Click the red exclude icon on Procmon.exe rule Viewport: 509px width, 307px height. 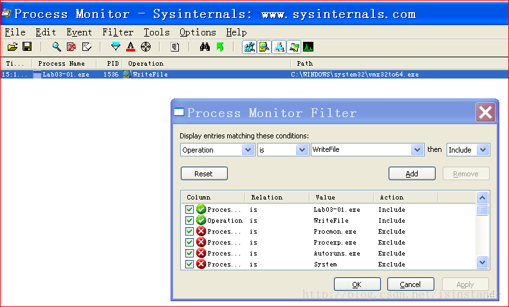click(x=201, y=231)
